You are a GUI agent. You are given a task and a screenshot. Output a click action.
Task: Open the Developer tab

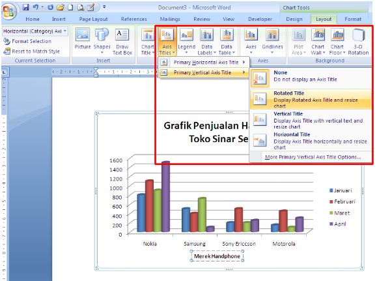click(260, 19)
